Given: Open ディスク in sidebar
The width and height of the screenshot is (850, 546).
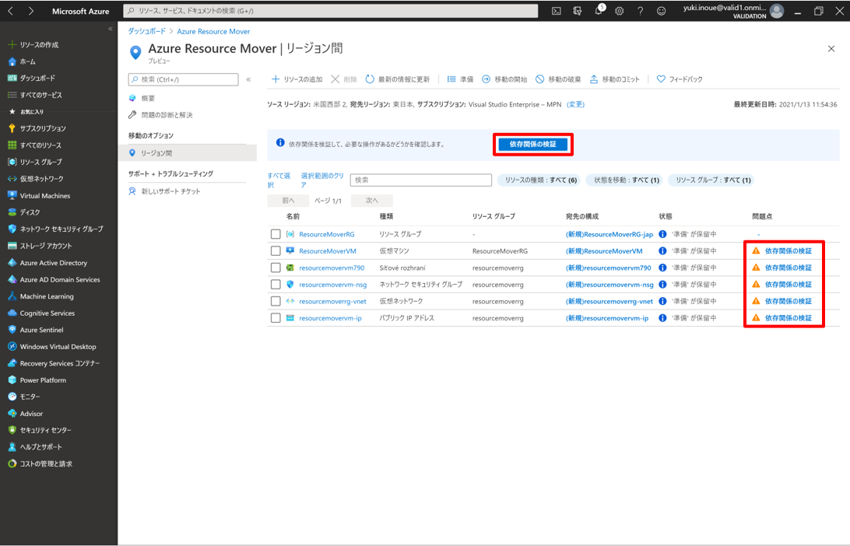Looking at the screenshot, I should tap(24, 212).
